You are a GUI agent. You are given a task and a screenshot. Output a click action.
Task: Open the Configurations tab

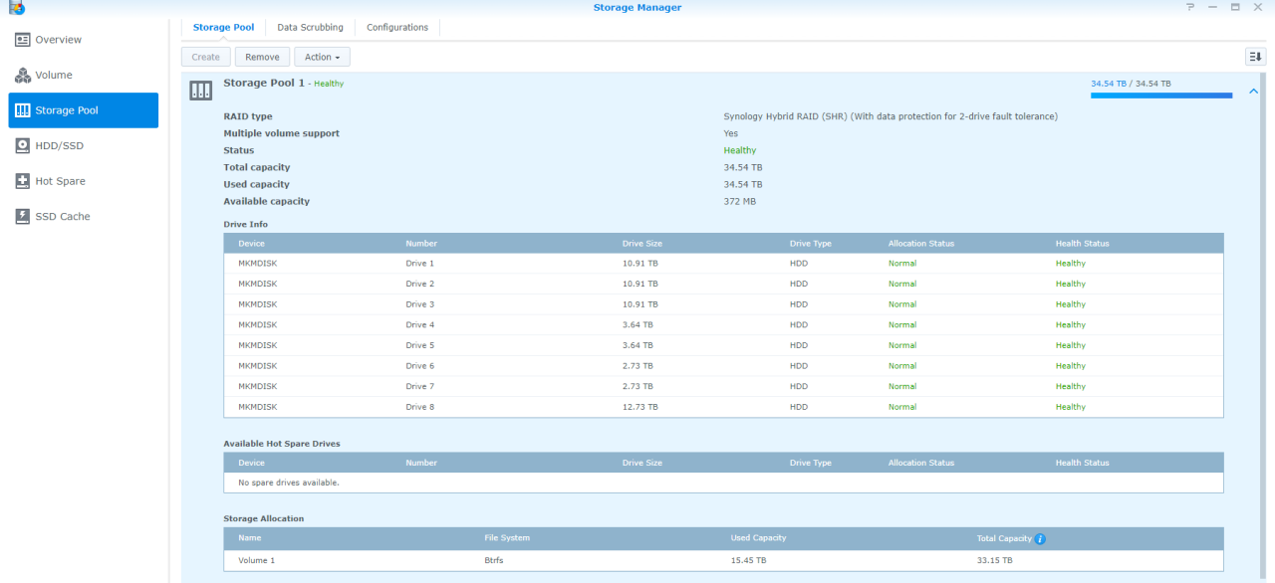pyautogui.click(x=396, y=27)
